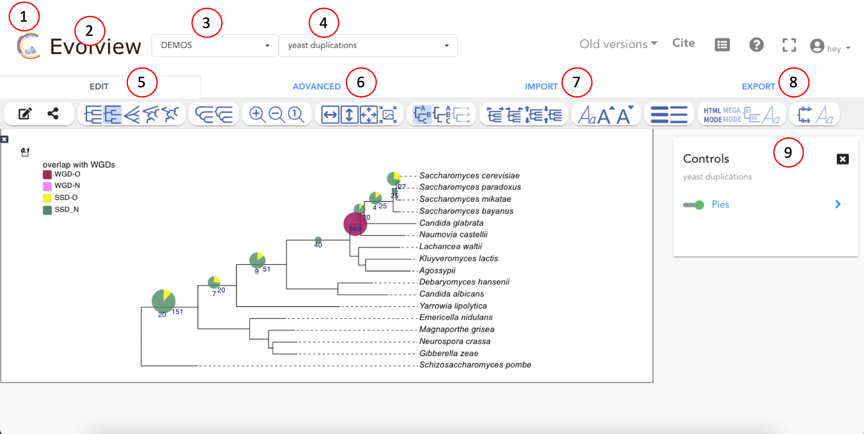Switch to the IMPORT tab

click(542, 86)
